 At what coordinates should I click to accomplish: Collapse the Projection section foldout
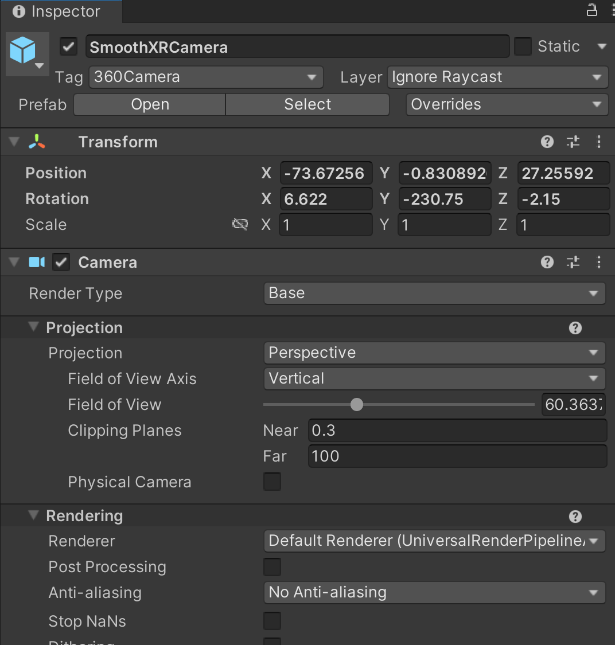coord(34,327)
